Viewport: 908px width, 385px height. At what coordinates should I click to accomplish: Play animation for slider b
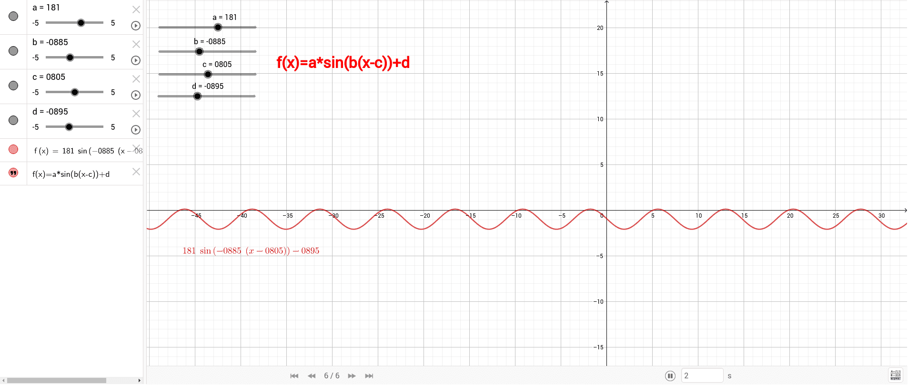click(136, 60)
